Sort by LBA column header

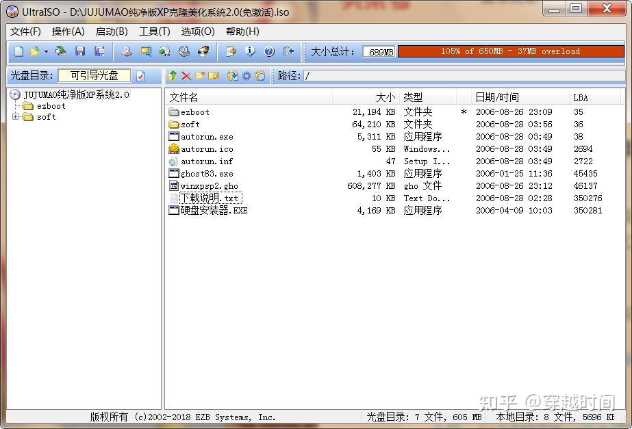[594, 97]
